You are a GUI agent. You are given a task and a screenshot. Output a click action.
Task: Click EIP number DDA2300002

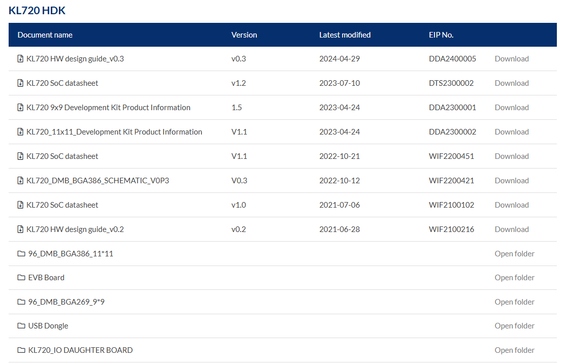(x=452, y=132)
